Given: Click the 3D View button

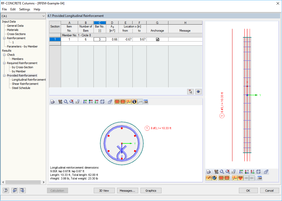Looking at the screenshot, I should tap(104, 190).
